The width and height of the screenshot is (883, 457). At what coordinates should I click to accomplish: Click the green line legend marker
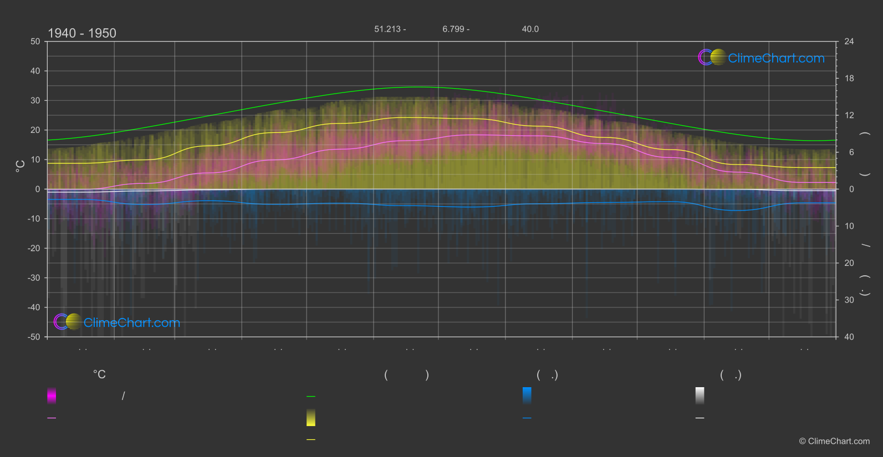(x=311, y=397)
